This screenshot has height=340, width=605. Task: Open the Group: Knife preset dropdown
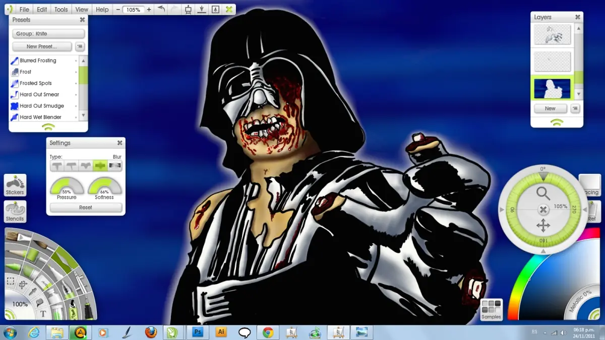pos(48,34)
